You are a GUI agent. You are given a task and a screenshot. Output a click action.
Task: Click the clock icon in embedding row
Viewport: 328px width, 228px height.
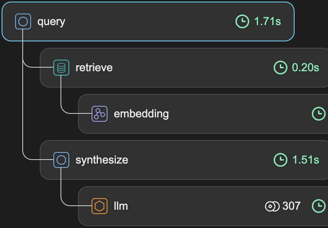319,114
